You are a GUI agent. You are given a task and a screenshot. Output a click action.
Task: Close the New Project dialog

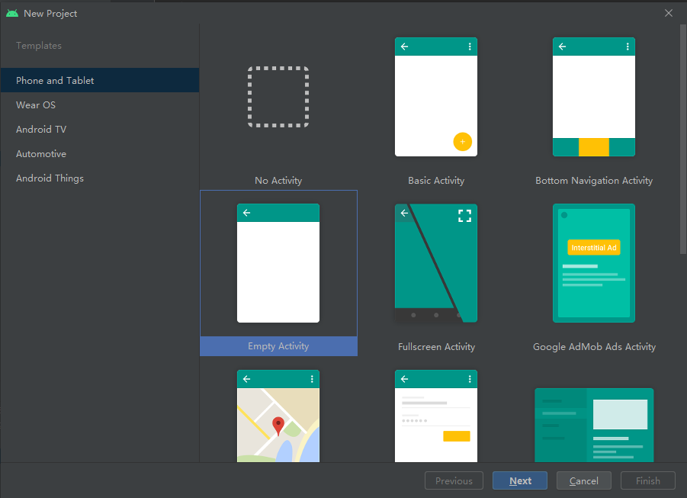coord(669,13)
